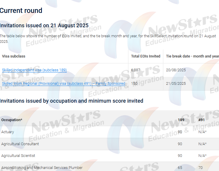Click the 'Current round' heading
Screen dimensions: 219x171
pyautogui.click(x=21, y=11)
